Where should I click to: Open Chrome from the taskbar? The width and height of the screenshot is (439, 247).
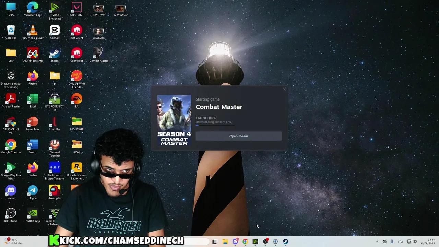tap(245, 242)
